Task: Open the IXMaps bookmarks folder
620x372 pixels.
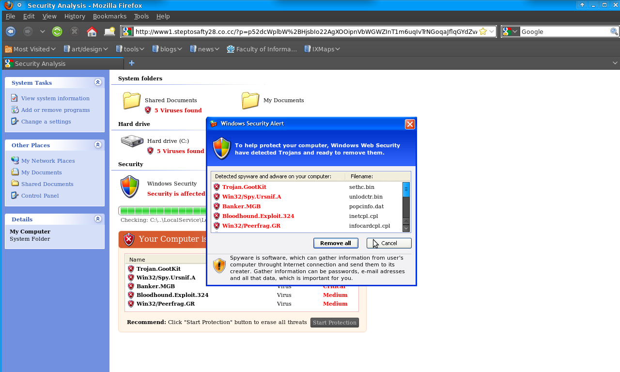Action: click(x=322, y=49)
